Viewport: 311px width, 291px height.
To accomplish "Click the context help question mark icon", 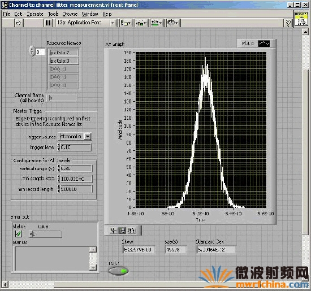I will 288,23.
